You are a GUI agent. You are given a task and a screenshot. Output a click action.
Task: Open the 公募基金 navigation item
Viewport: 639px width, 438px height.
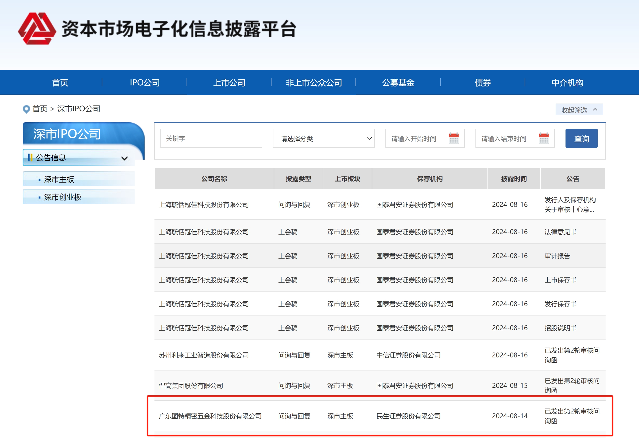click(x=398, y=83)
